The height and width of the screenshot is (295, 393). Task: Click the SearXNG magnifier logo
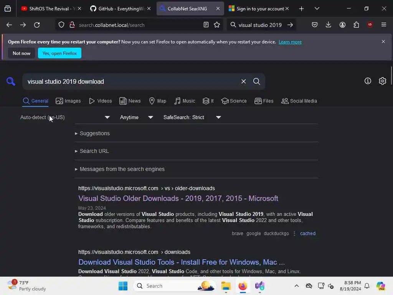[x=11, y=81]
